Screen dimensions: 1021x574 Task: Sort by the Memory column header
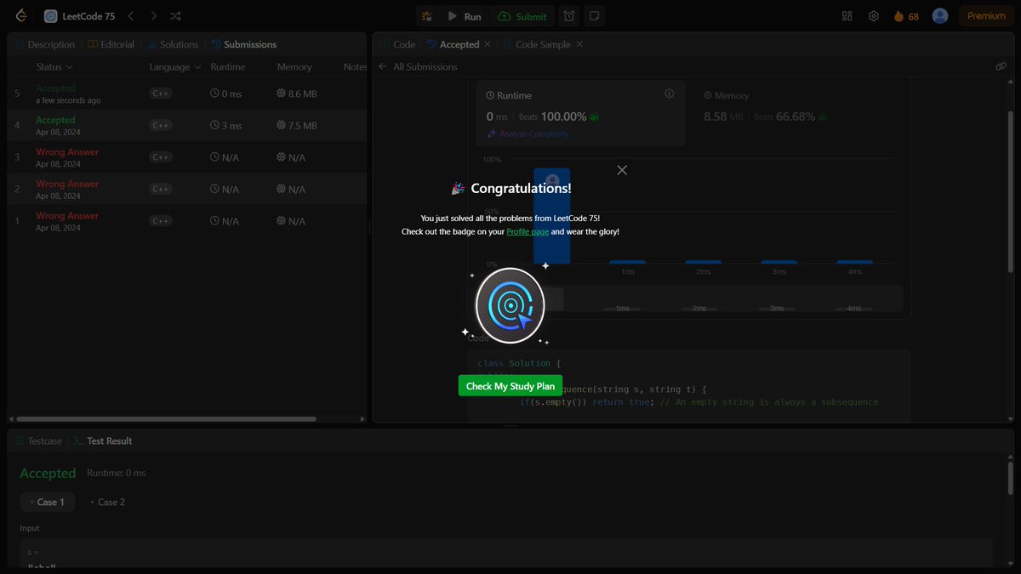(x=294, y=67)
